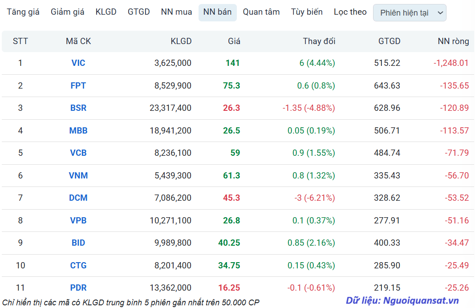Open the VPB stock link
This screenshot has width=475, height=308.
[78, 220]
